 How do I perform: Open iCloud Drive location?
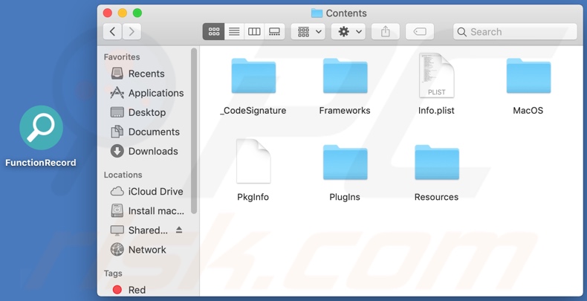pyautogui.click(x=155, y=191)
